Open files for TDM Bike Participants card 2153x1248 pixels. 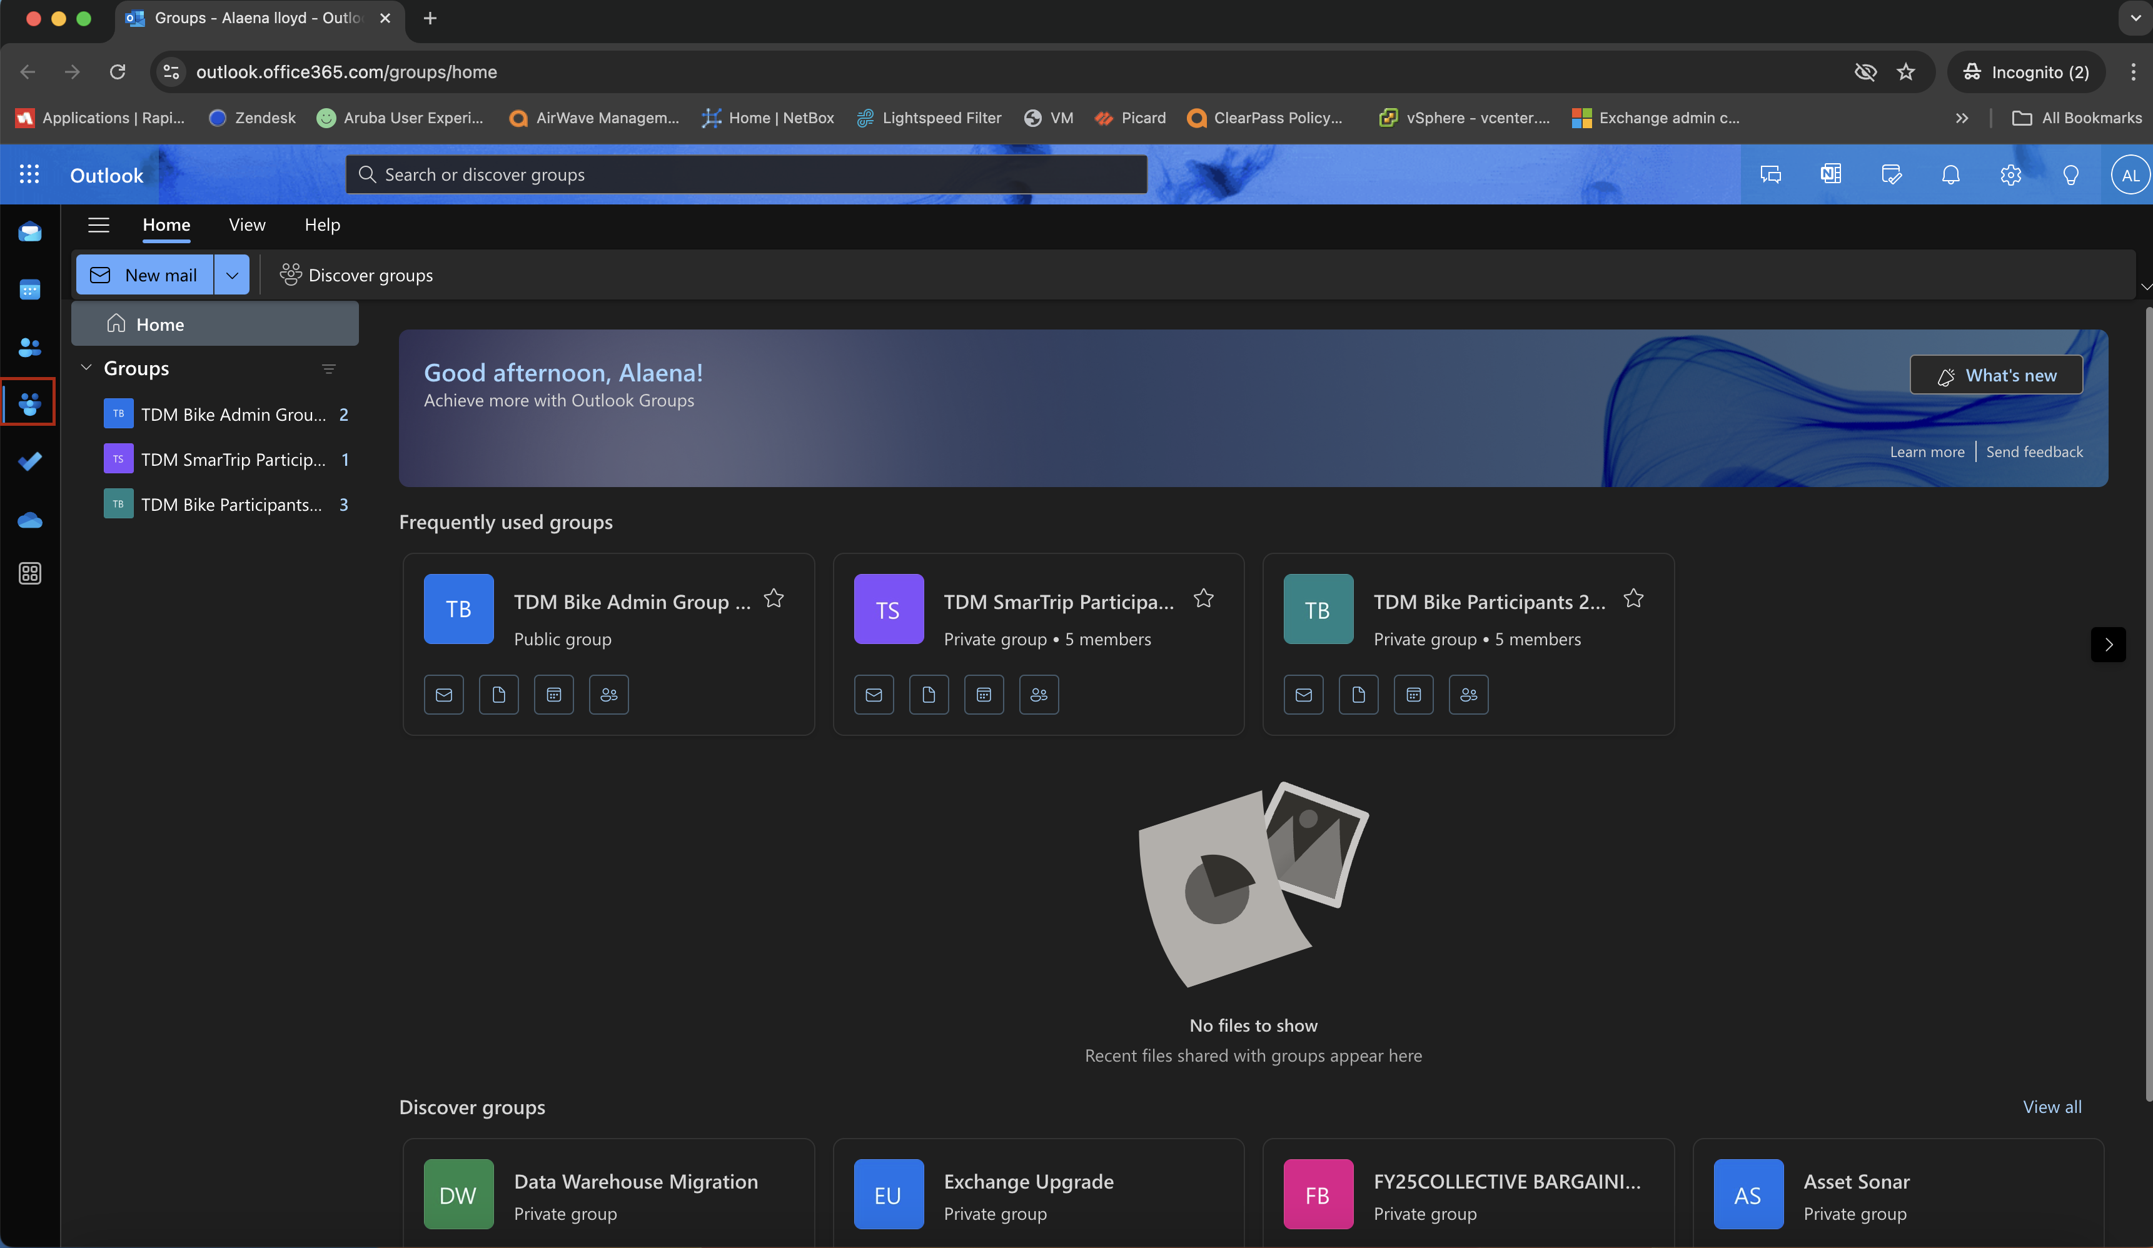[1358, 695]
